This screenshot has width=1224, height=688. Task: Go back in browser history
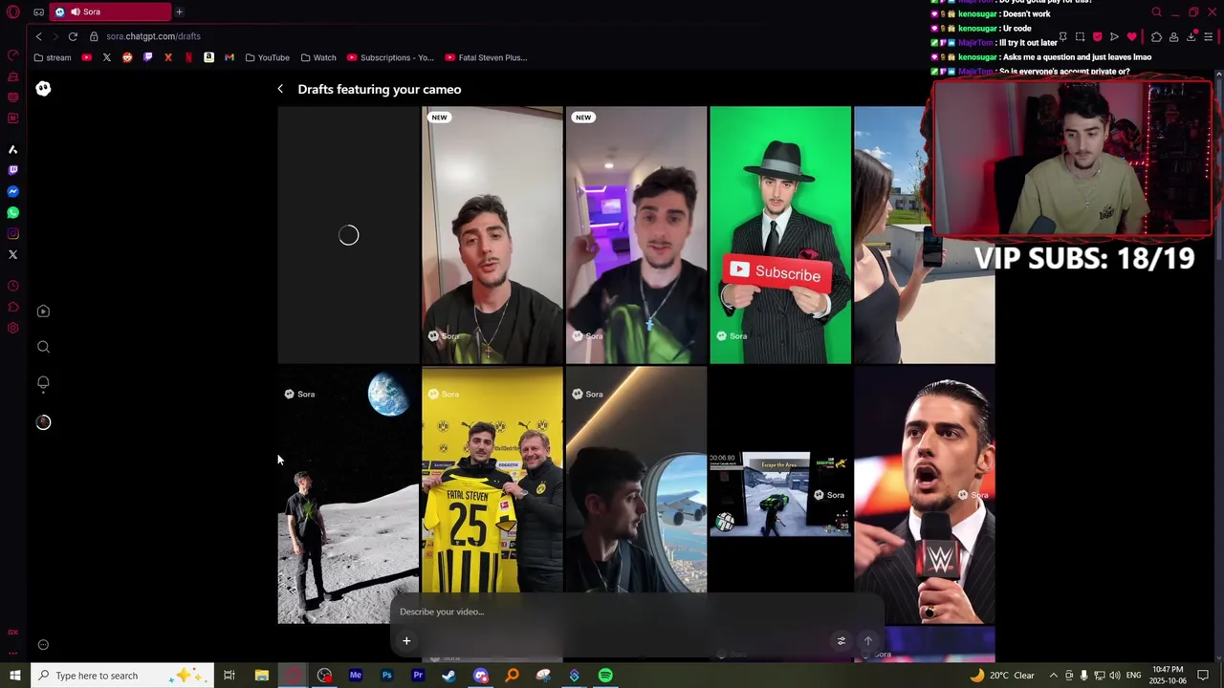tap(38, 36)
